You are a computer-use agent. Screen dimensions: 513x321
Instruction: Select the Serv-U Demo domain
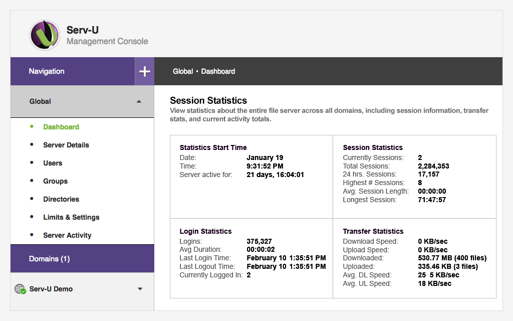tap(51, 289)
